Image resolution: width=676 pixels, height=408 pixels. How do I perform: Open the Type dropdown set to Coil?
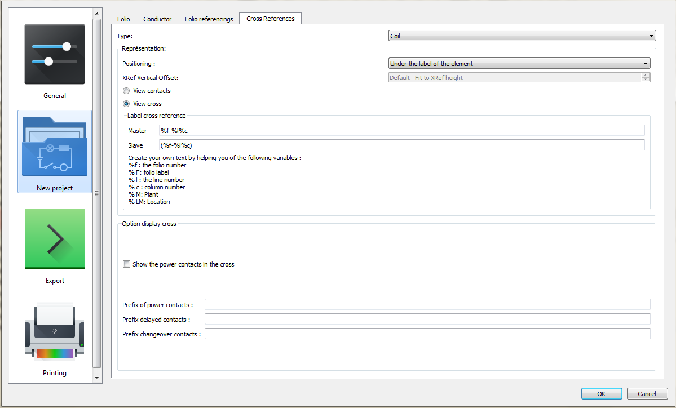pyautogui.click(x=522, y=36)
